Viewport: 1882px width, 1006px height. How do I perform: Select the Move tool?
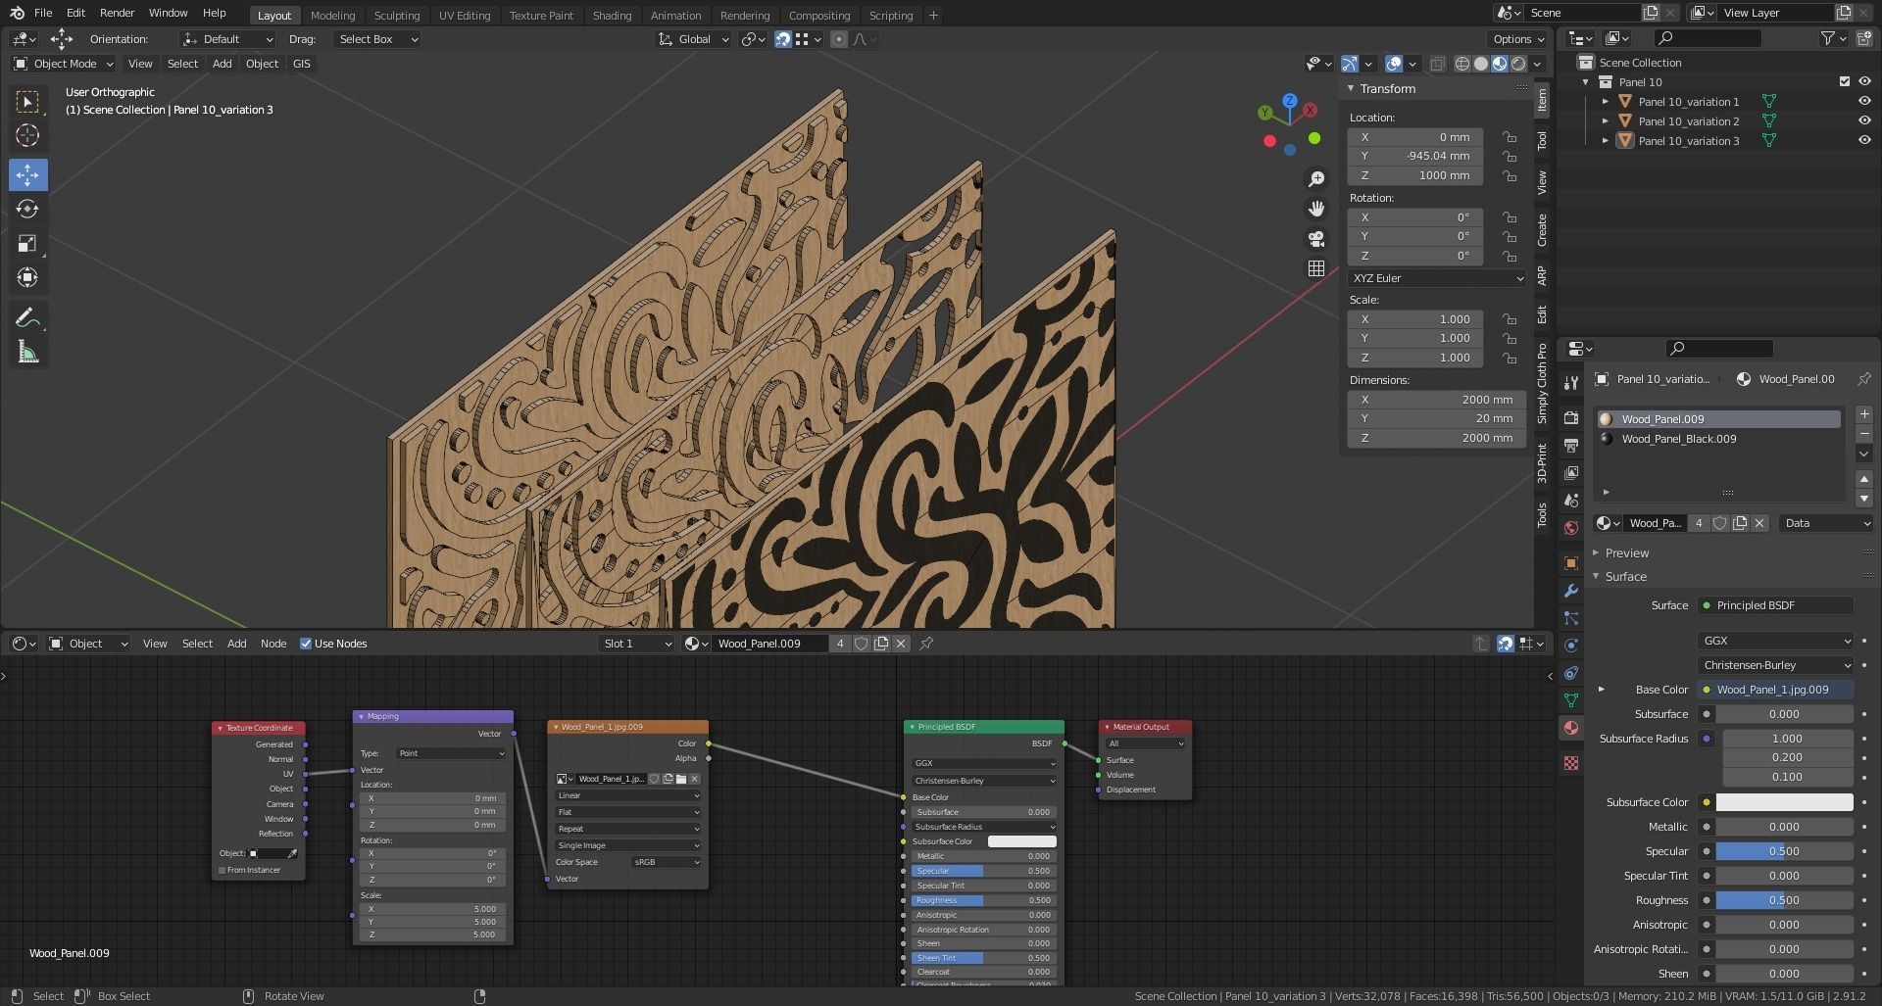[x=27, y=175]
